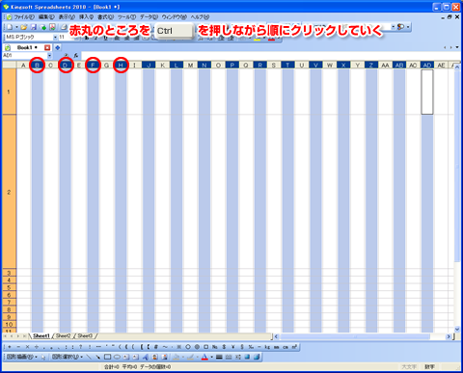Switch to the Sheet2 tab

[63, 335]
